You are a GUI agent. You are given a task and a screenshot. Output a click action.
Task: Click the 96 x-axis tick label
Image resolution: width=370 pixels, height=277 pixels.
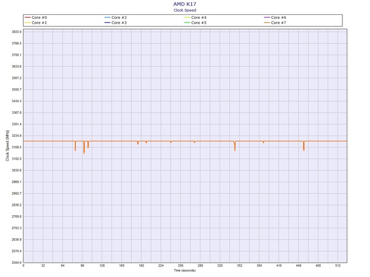click(x=82, y=265)
